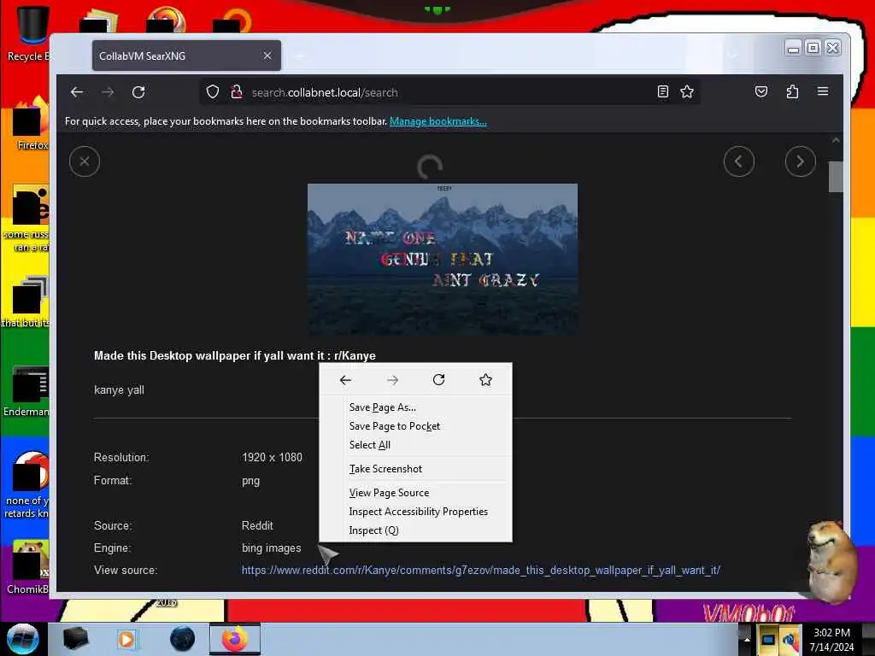Click back arrow in the context menu
This screenshot has height=656, width=875.
(345, 380)
